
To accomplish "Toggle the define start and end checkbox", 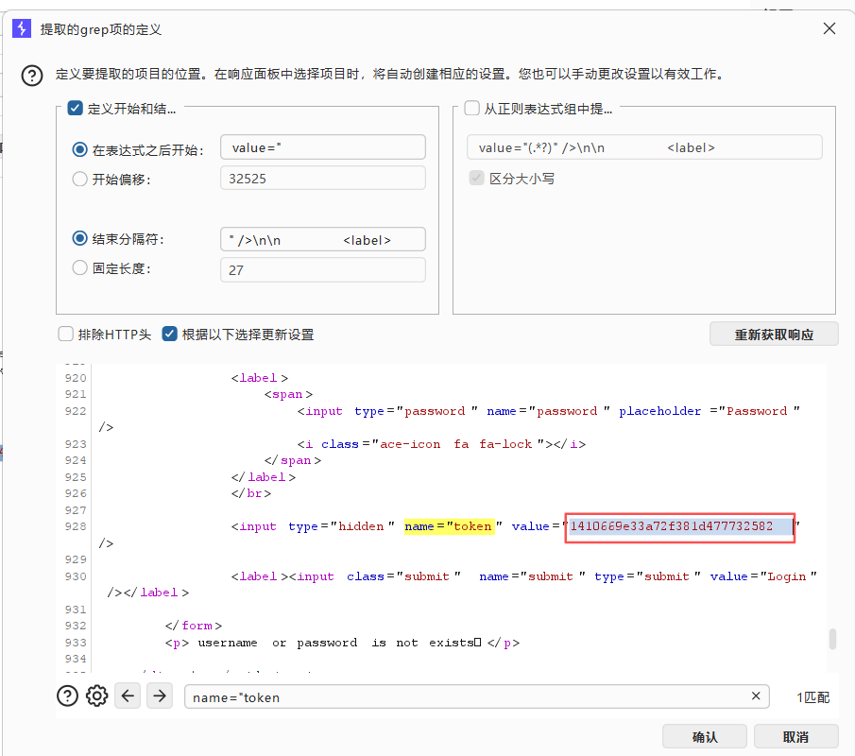I will click(x=76, y=108).
